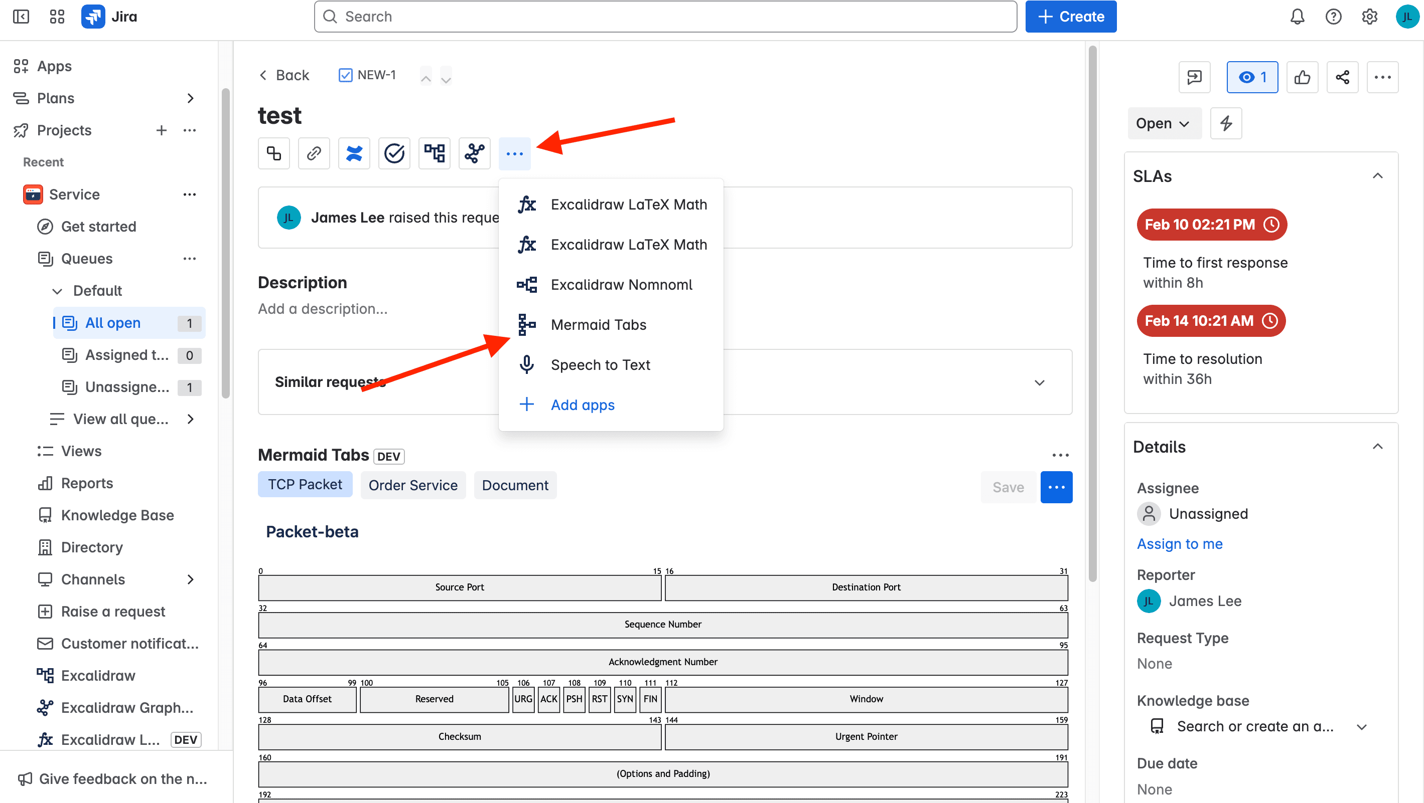1424x803 pixels.
Task: Click the lightning bolt automation icon
Action: (x=1226, y=123)
